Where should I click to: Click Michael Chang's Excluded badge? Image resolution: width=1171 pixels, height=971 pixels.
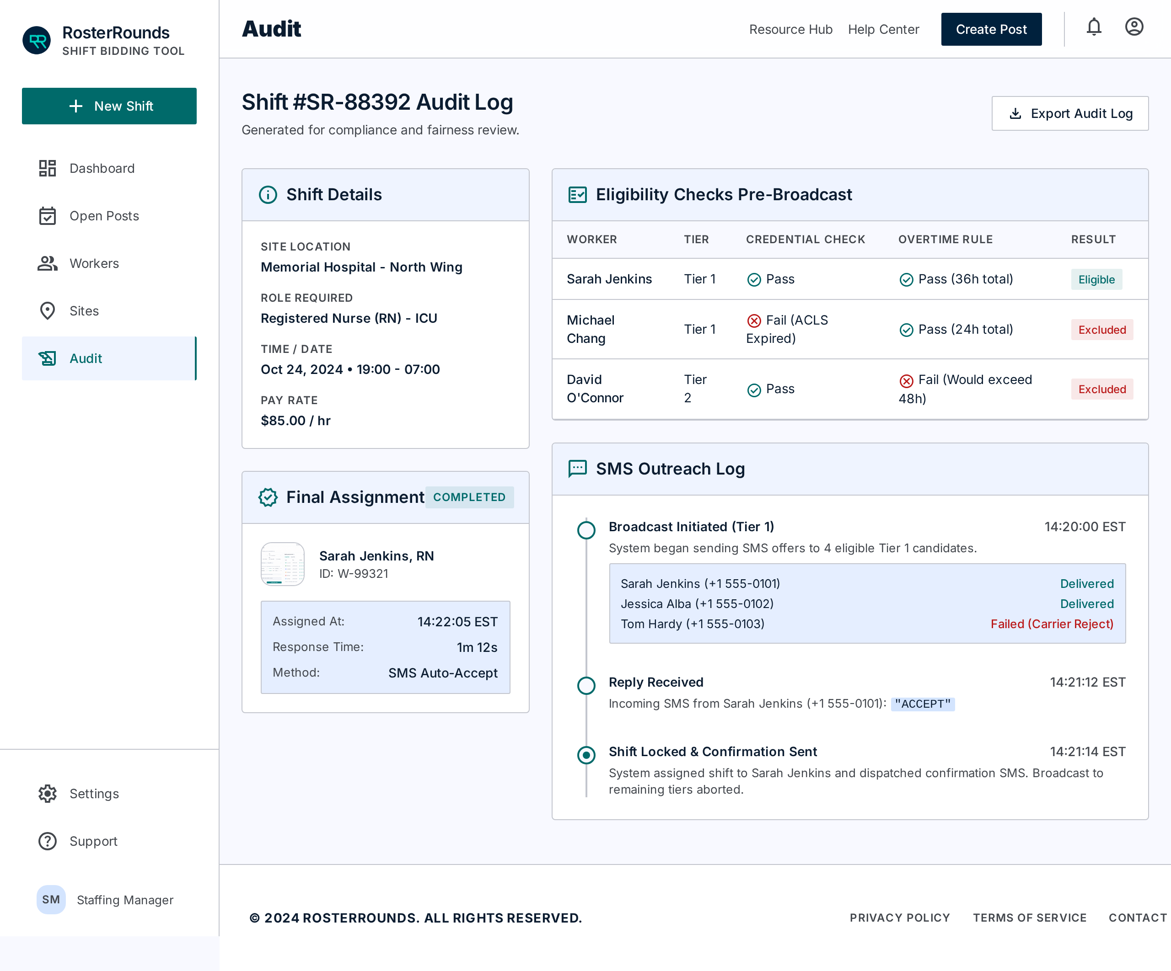tap(1102, 330)
